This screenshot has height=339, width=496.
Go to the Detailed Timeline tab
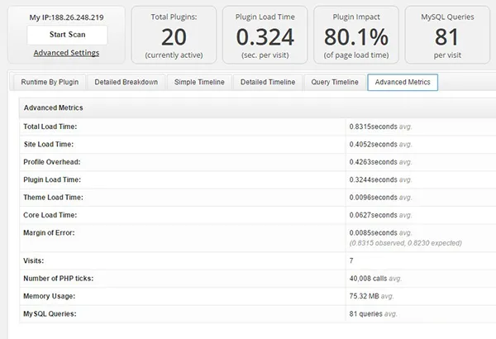[x=267, y=83]
